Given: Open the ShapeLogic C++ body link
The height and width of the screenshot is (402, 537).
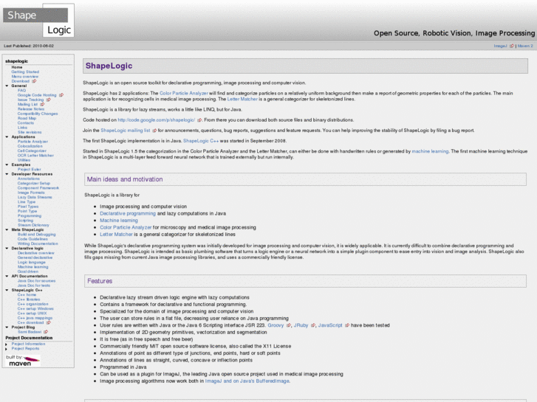Looking at the screenshot, I should click(x=201, y=141).
